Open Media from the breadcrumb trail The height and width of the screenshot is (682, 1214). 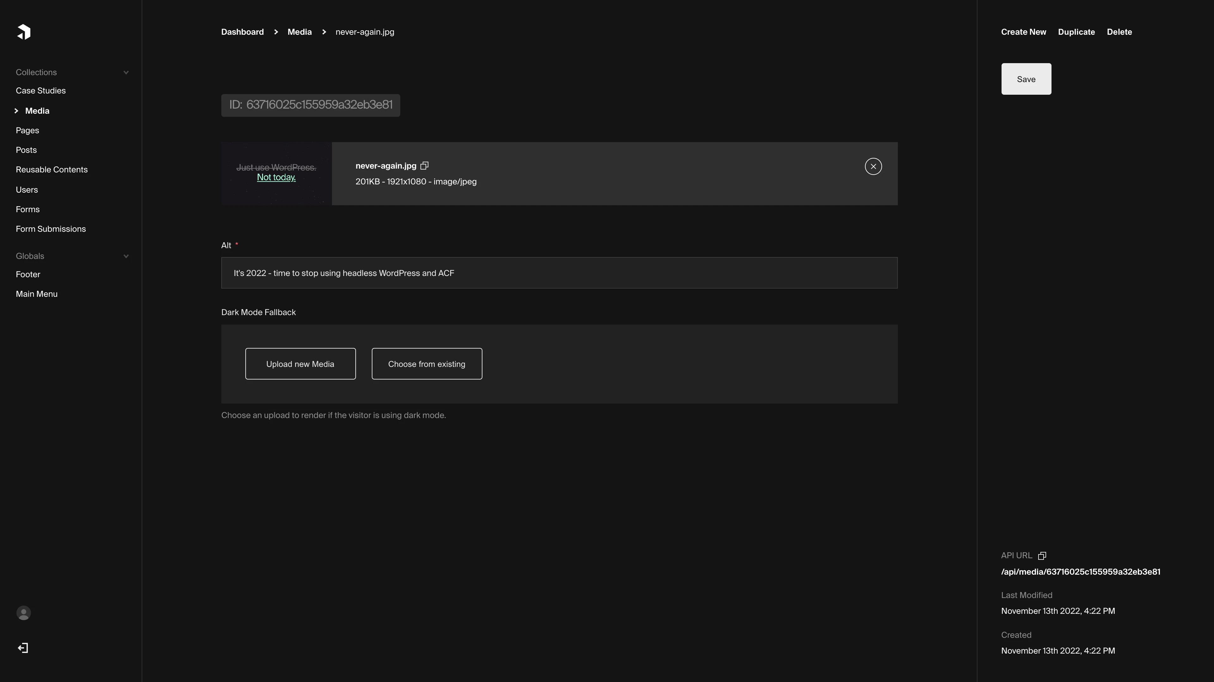point(300,32)
